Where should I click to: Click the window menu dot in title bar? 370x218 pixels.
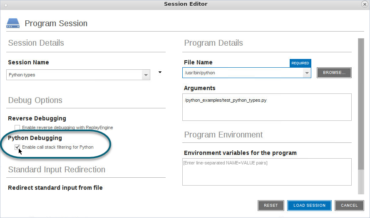click(x=6, y=4)
